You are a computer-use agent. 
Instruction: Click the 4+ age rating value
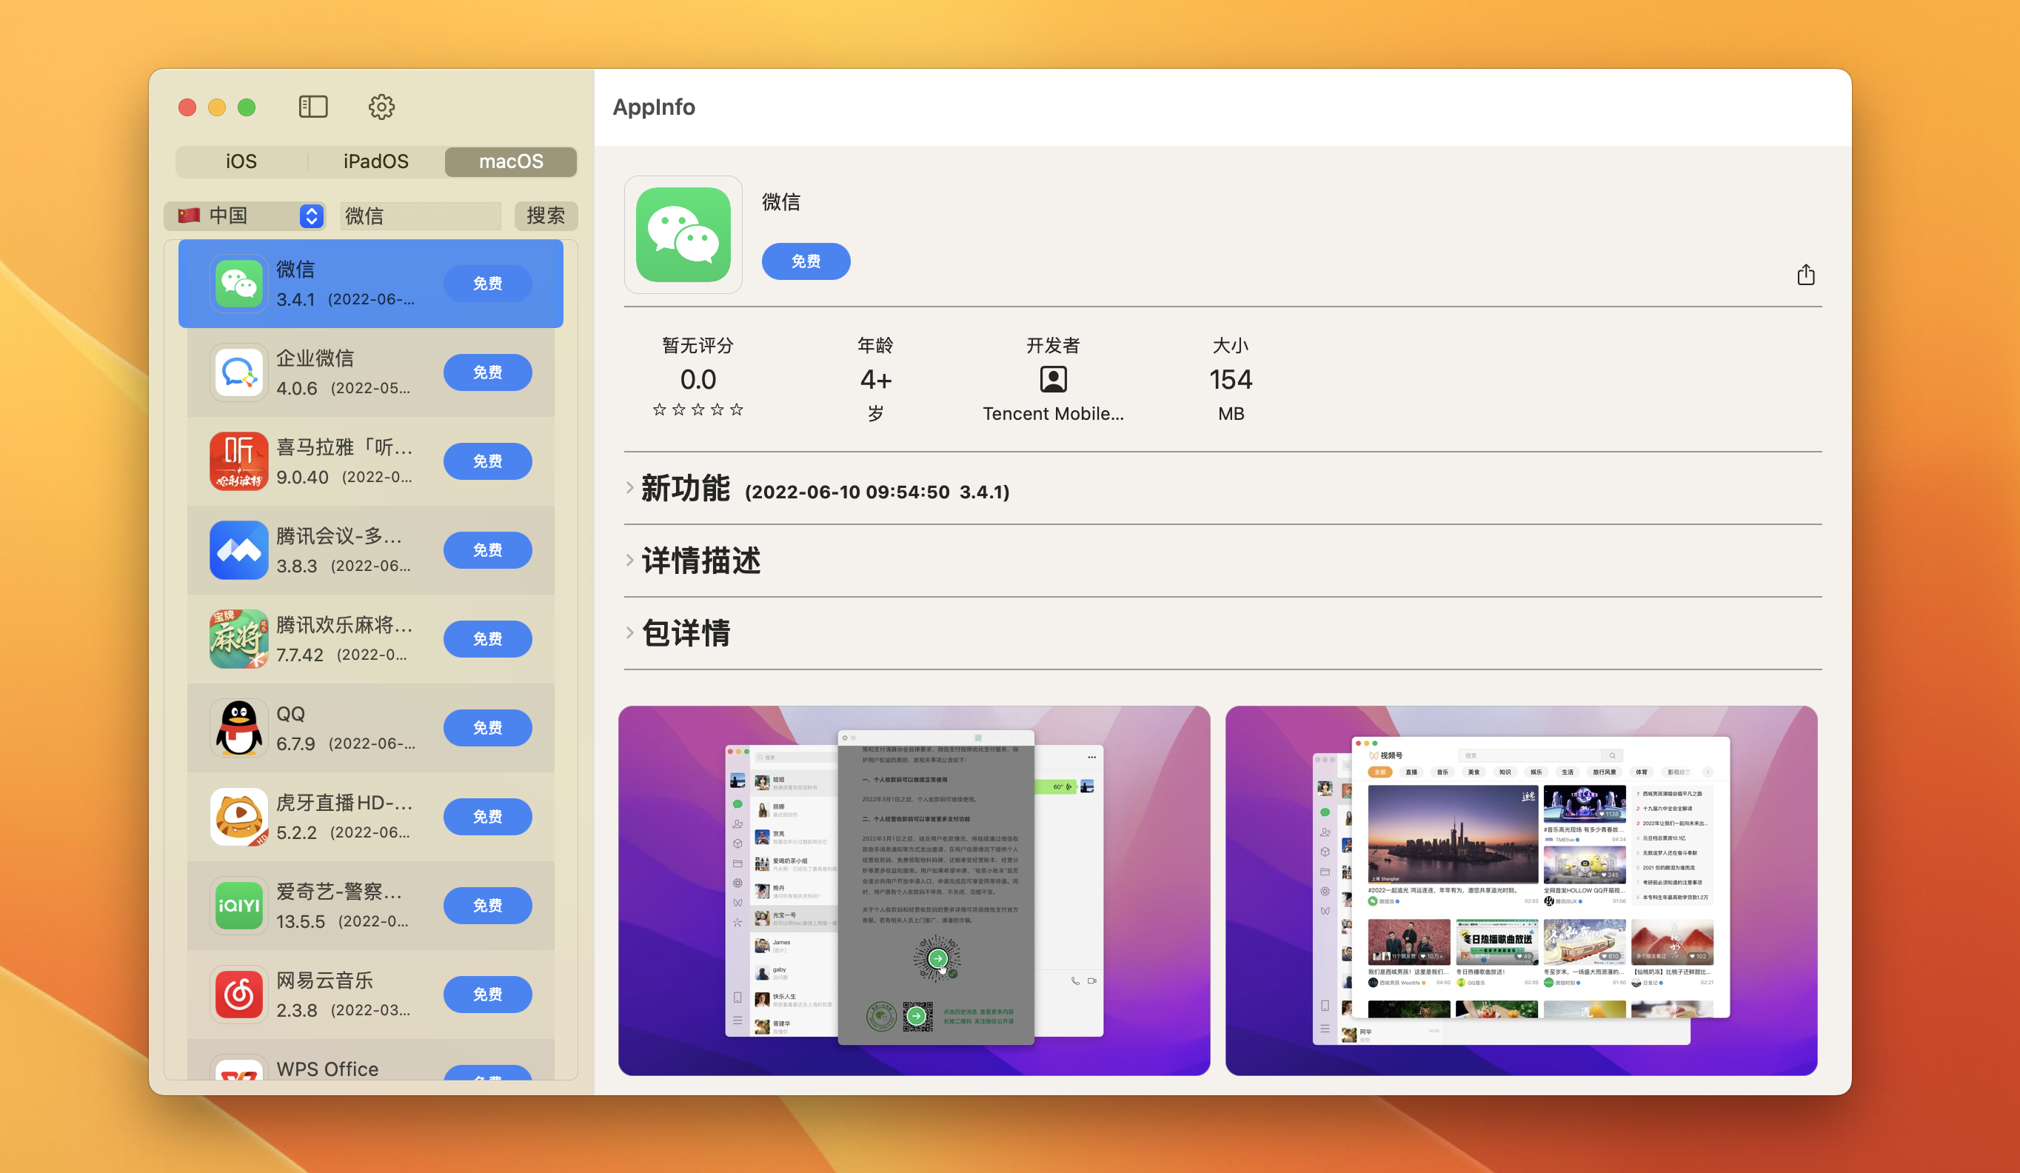(x=875, y=379)
